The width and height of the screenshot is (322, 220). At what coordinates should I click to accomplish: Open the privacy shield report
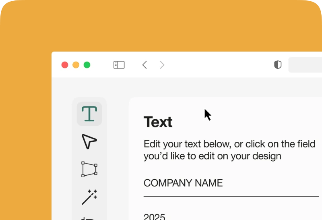(x=278, y=65)
